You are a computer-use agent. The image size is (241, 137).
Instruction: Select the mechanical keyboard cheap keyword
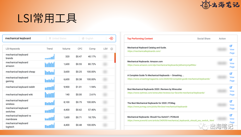coord(20,72)
